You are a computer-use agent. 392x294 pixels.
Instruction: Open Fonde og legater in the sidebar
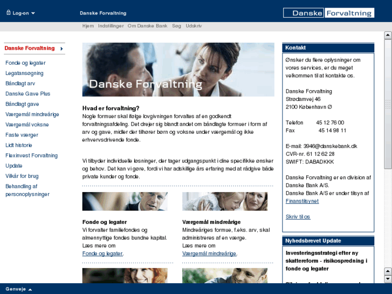click(25, 63)
